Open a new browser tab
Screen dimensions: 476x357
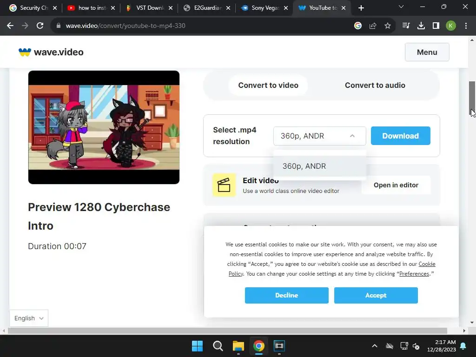click(x=361, y=8)
